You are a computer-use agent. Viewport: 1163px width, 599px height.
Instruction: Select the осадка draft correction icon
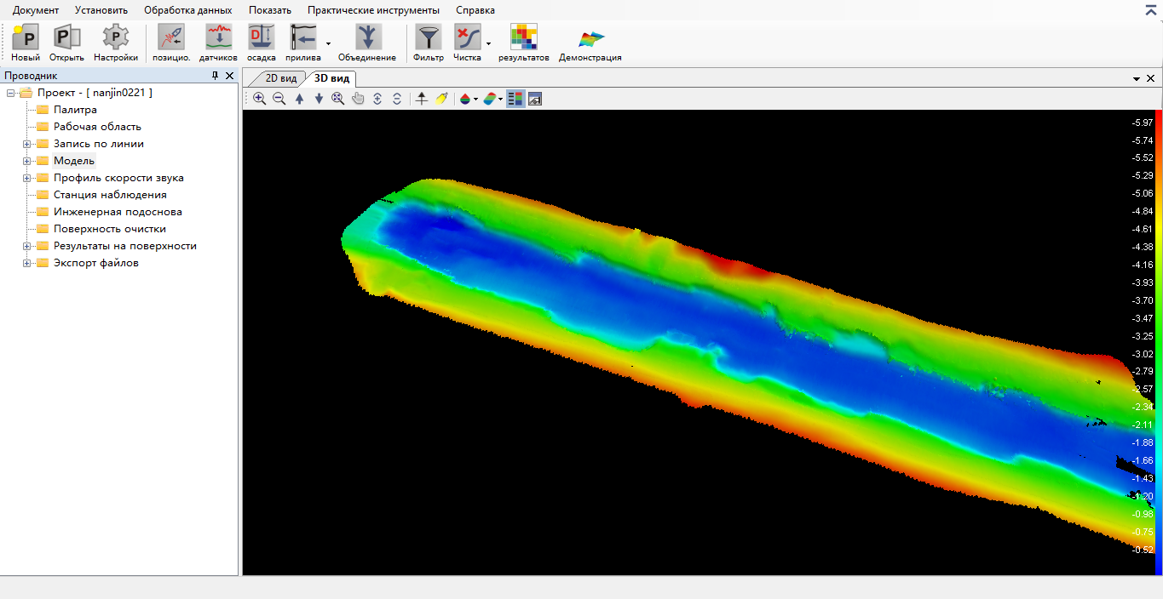(x=261, y=38)
